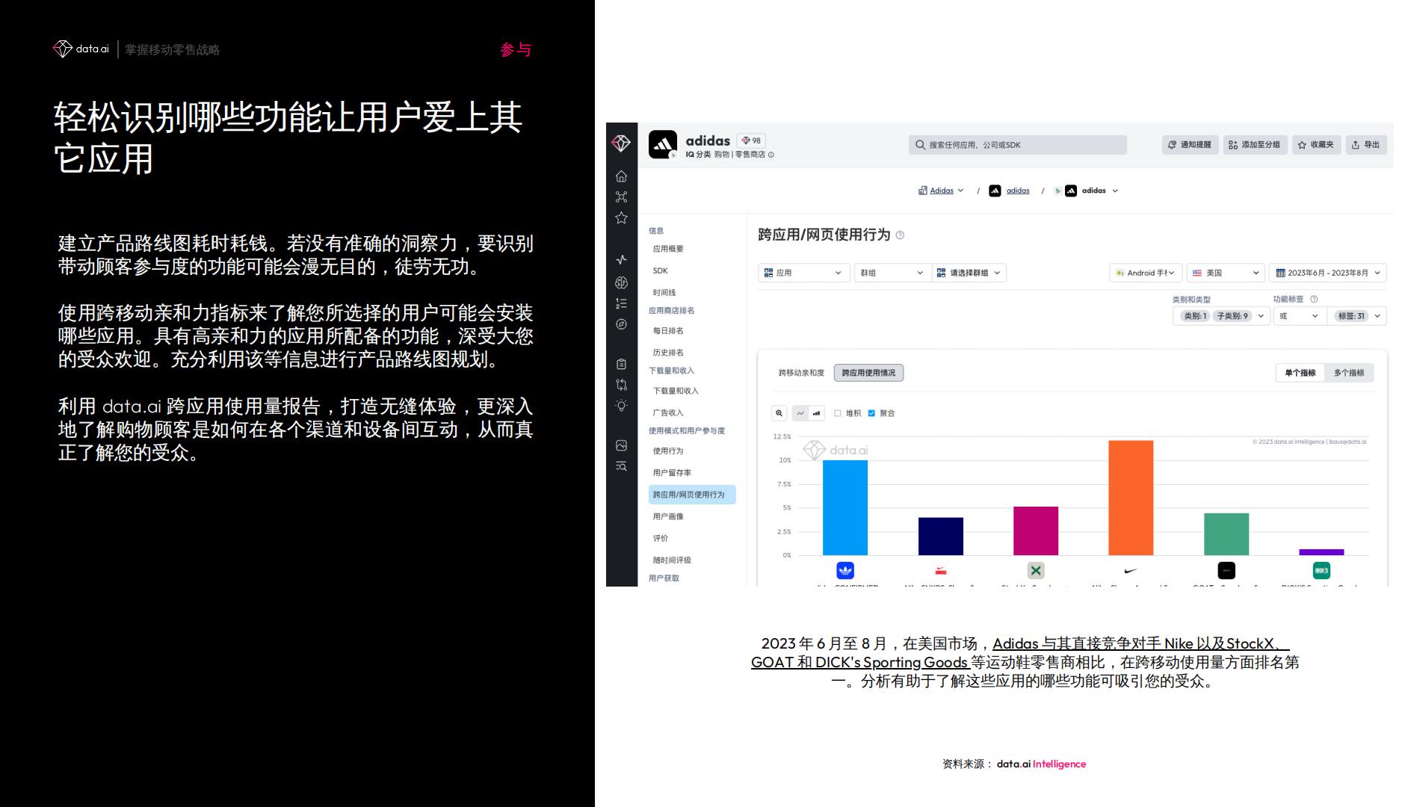Click the light blue adidas CONFIRMED bar
Screen dimensions: 1408x807
tap(845, 507)
